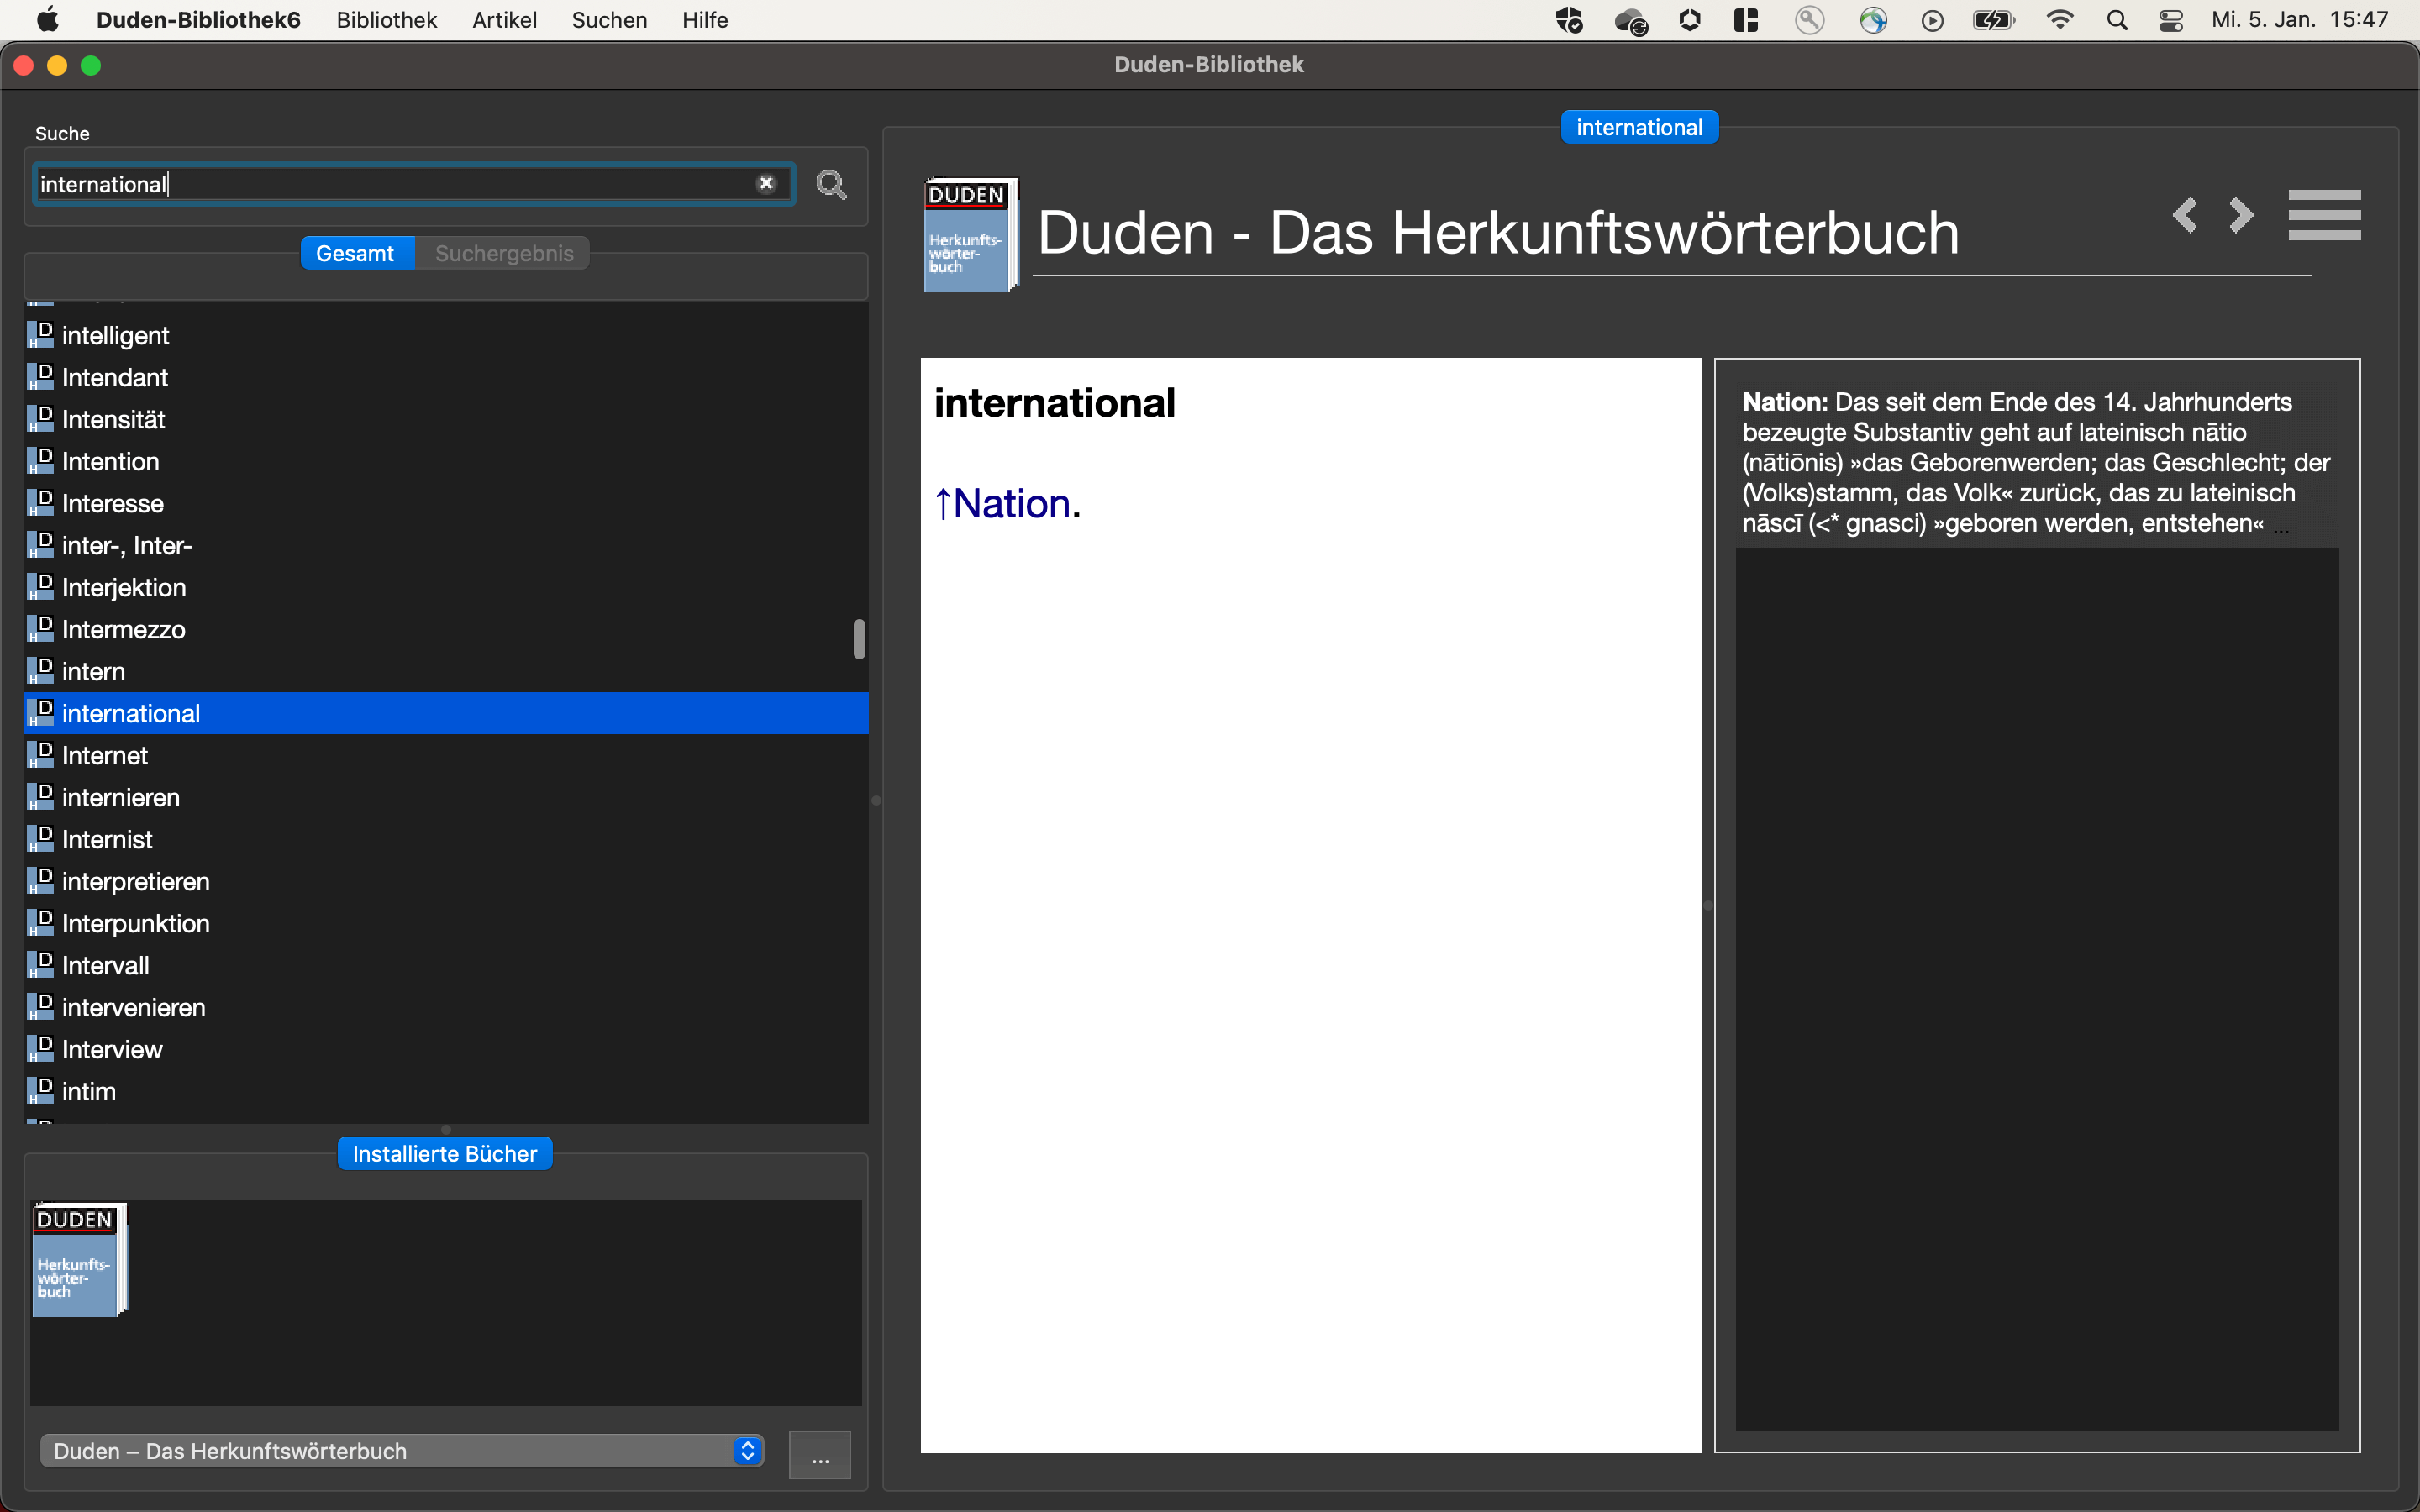The width and height of the screenshot is (2420, 1512).
Task: Click the battery status icon
Action: tap(1994, 20)
